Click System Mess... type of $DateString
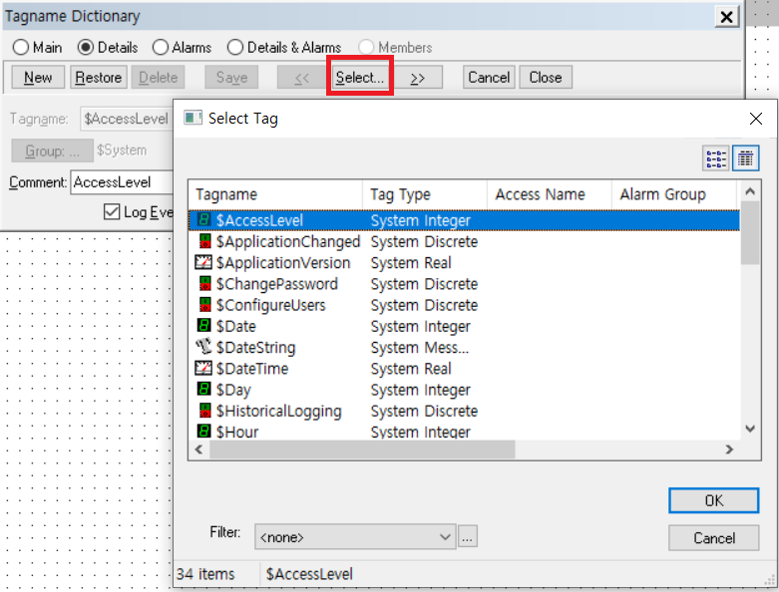 [419, 348]
